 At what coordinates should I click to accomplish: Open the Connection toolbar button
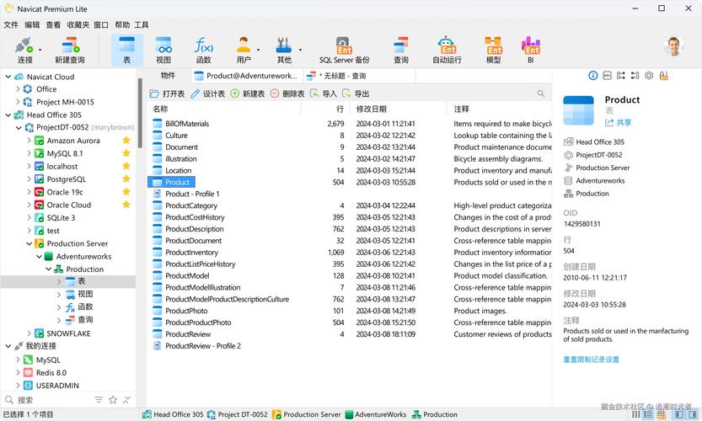[x=24, y=50]
